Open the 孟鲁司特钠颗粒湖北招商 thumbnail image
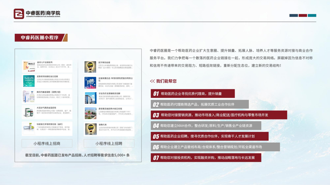This screenshot has height=185, width=330. coord(29,81)
